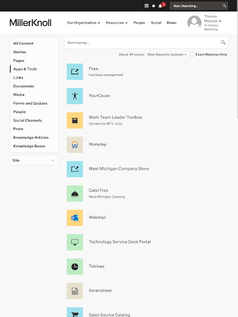This screenshot has height=317, width=238.
Task: Select Knowledge Bases filter
Action: click(x=29, y=146)
